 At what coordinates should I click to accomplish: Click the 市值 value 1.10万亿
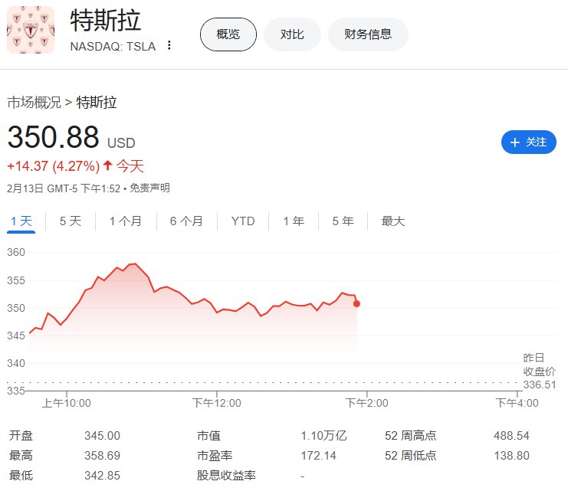tap(323, 436)
